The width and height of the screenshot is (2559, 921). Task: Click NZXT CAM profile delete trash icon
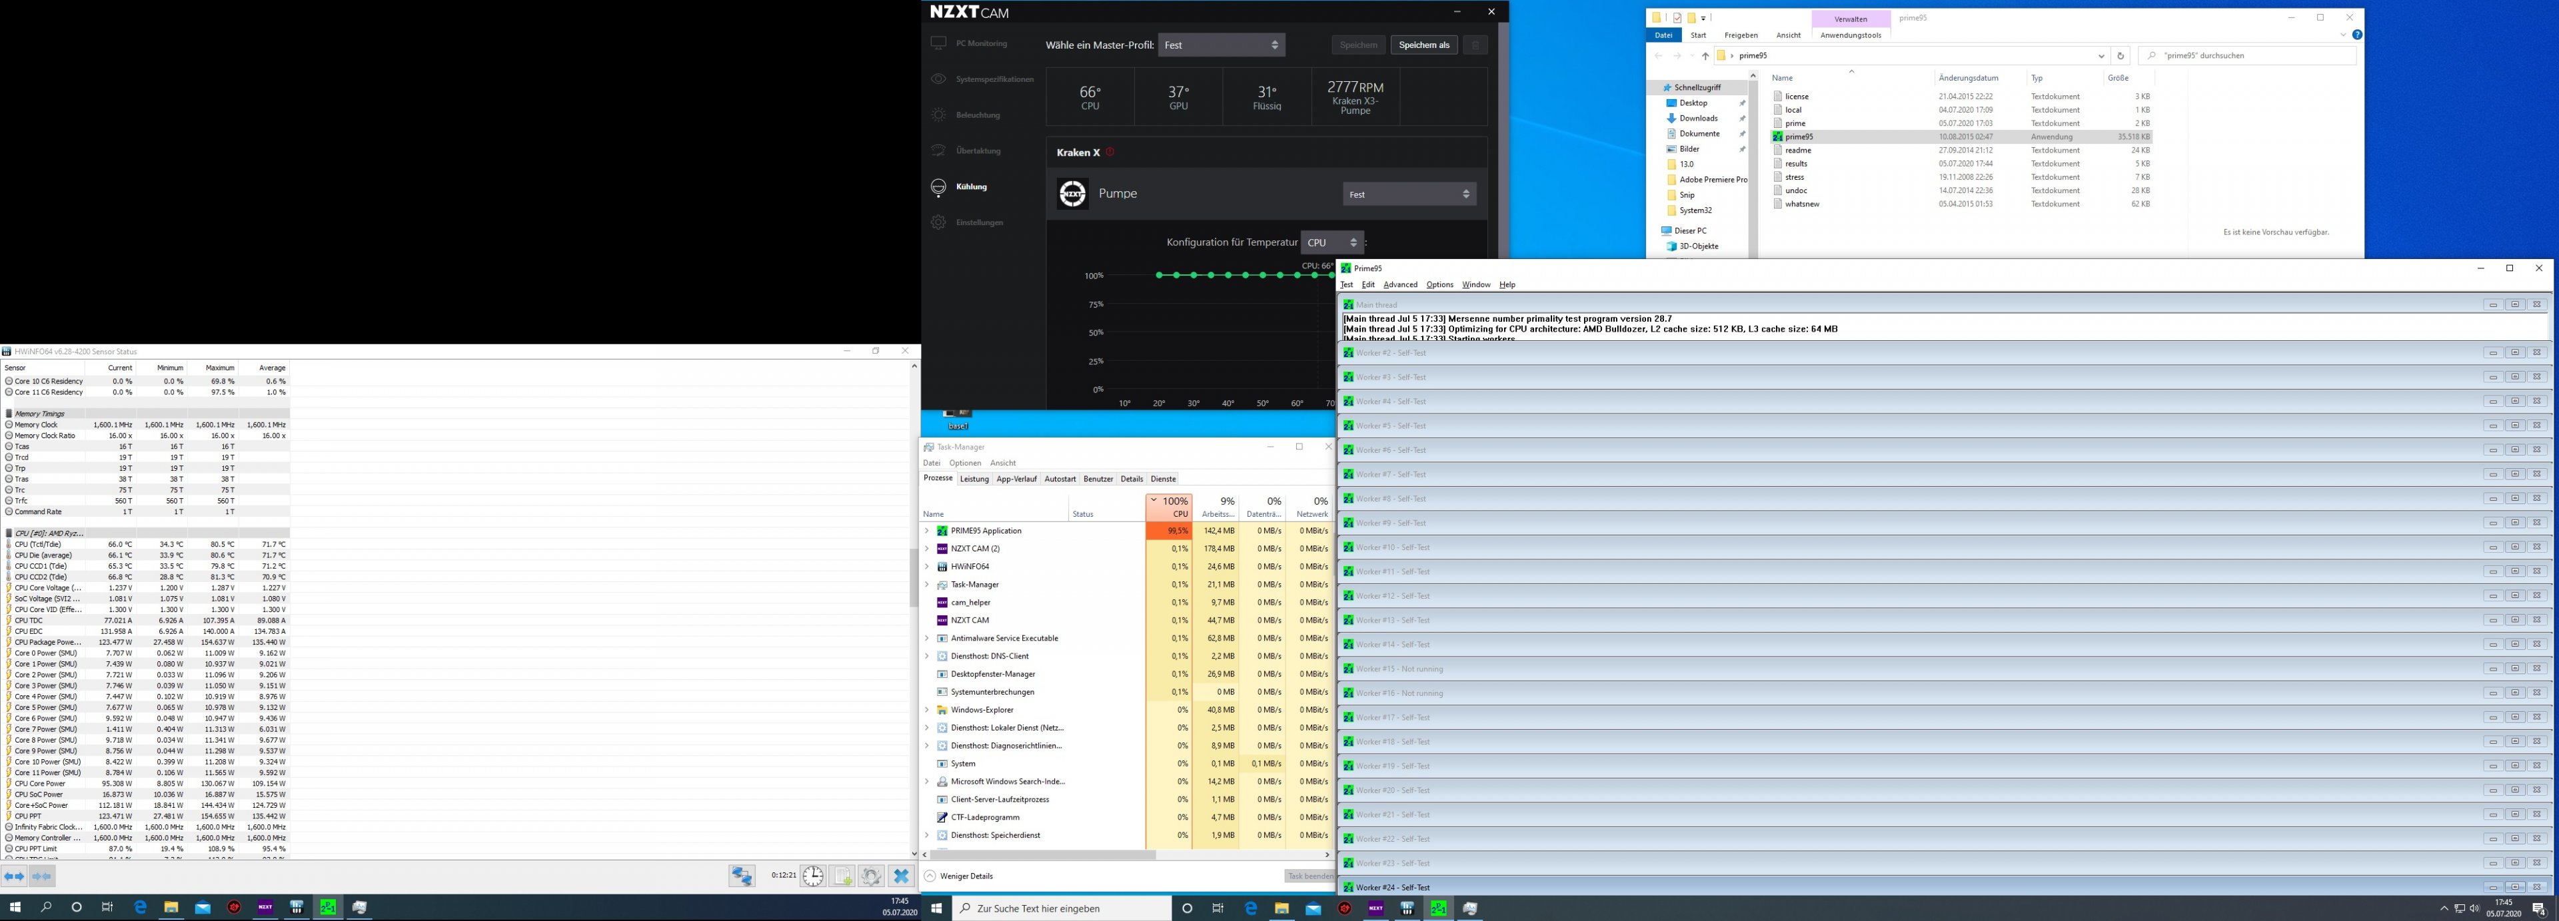(x=1475, y=45)
